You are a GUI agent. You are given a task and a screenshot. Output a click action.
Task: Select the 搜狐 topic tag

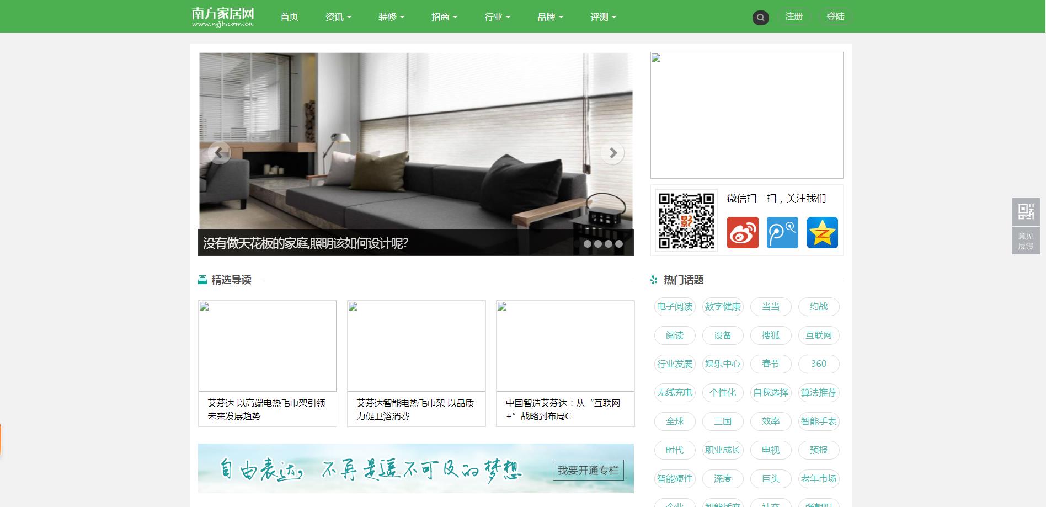[x=771, y=335]
